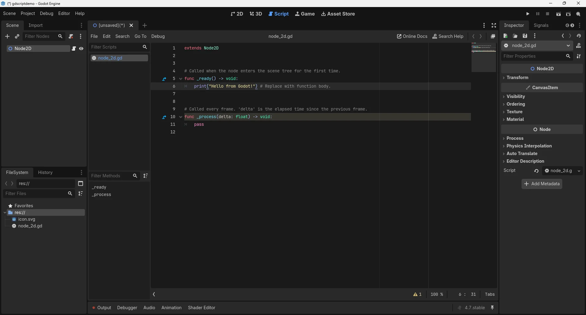Load an existing resource in Inspector
The height and width of the screenshot is (315, 586).
tap(515, 36)
